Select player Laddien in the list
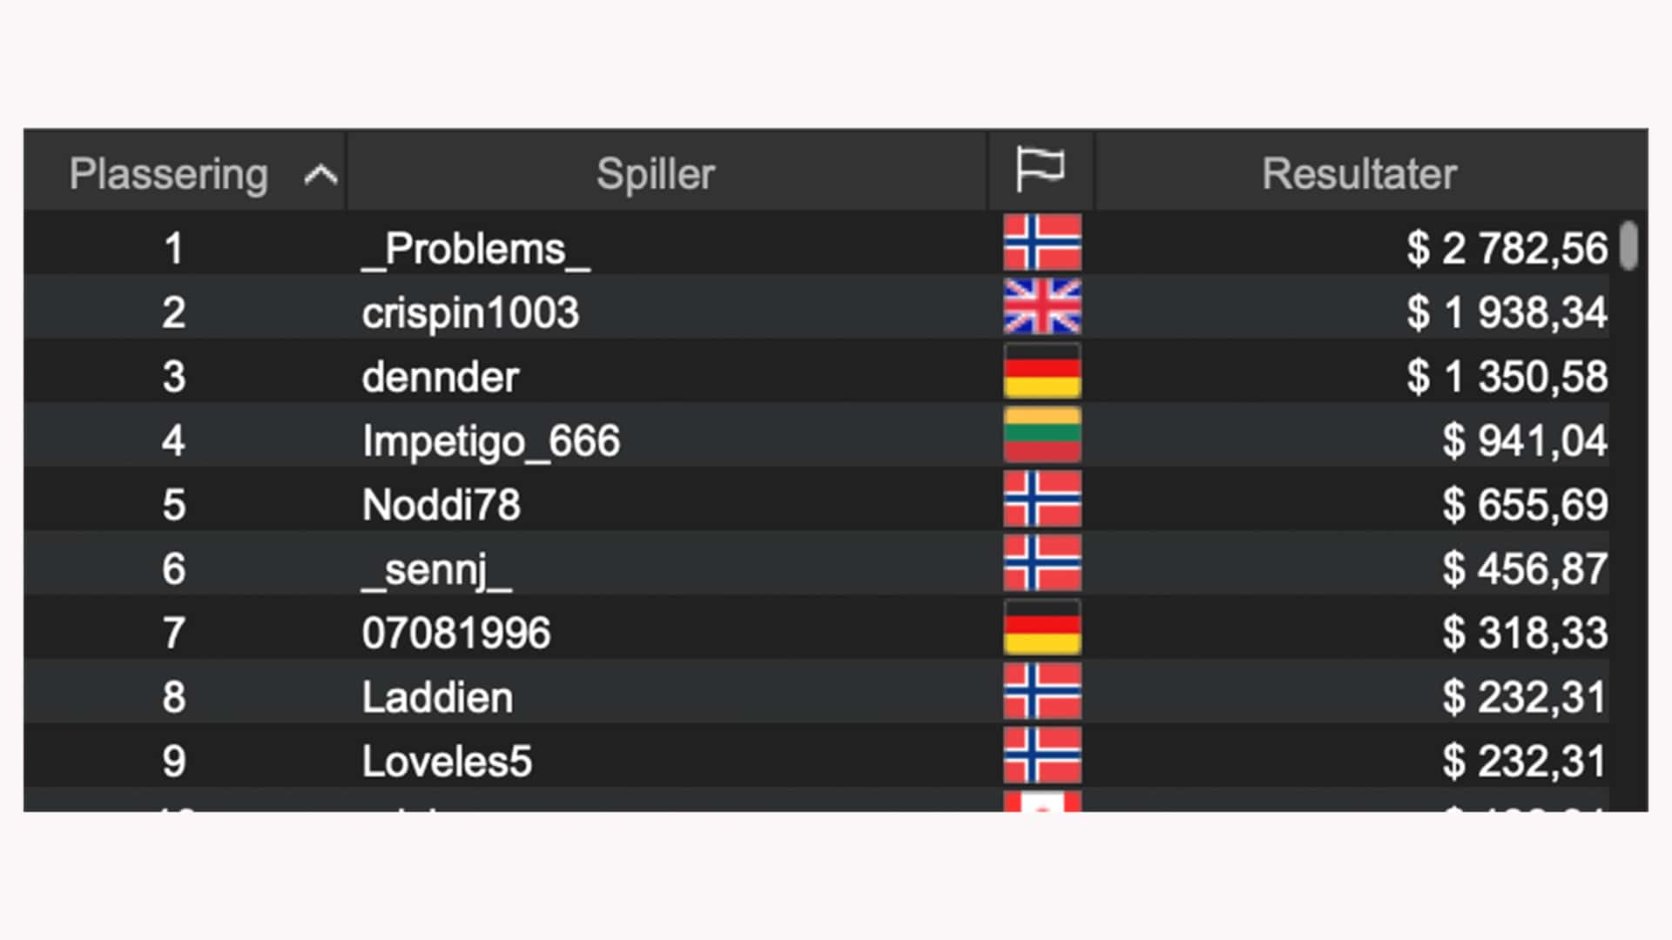 click(437, 697)
